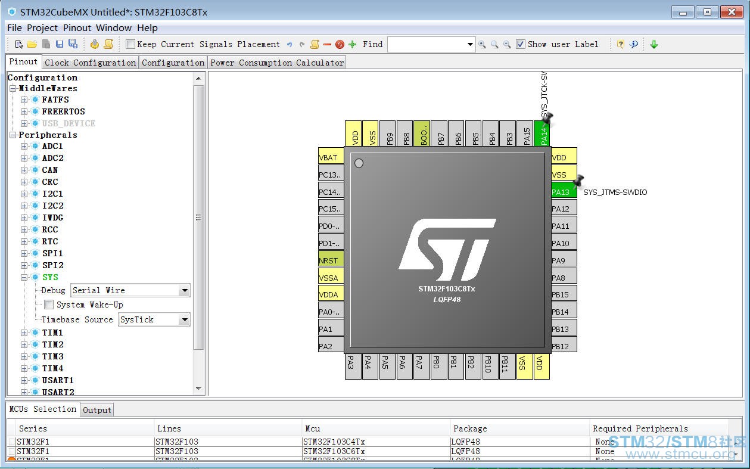This screenshot has height=469, width=750.
Task: Click the pushpin icon on pin PA13
Action: 577,181
